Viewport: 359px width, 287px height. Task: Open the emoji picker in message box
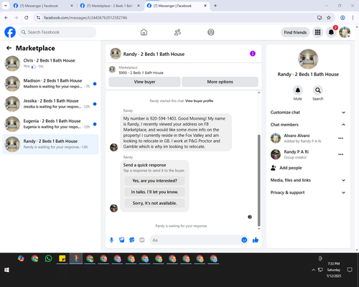(244, 240)
